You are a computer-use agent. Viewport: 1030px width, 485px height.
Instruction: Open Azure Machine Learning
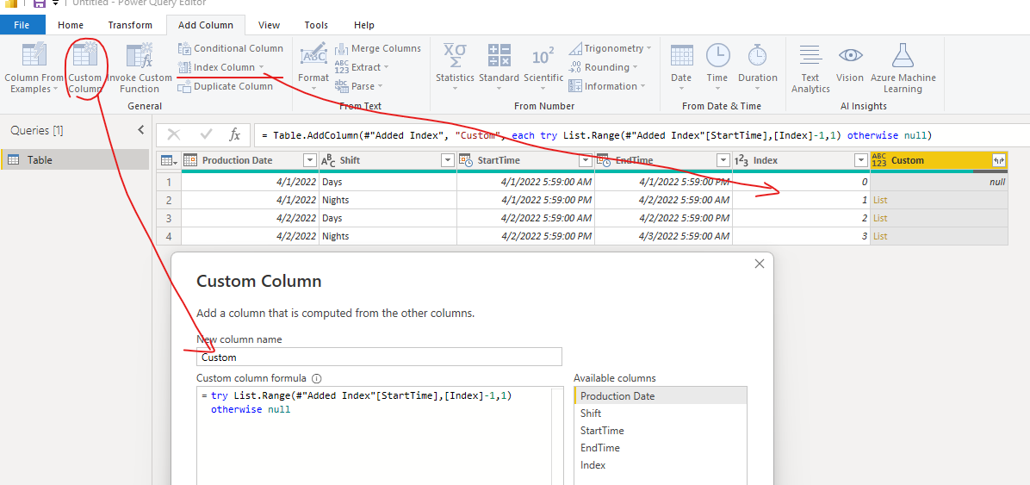pos(903,68)
